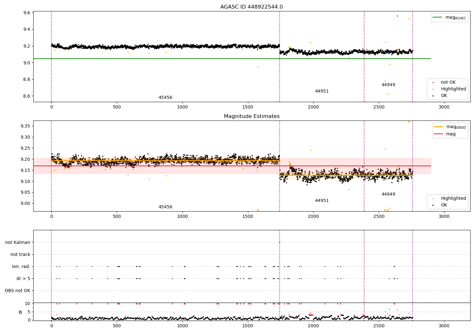Screen dimensions: 475x333
Task: Click the 9.10 y-axis tick label
Action: click(x=25, y=182)
